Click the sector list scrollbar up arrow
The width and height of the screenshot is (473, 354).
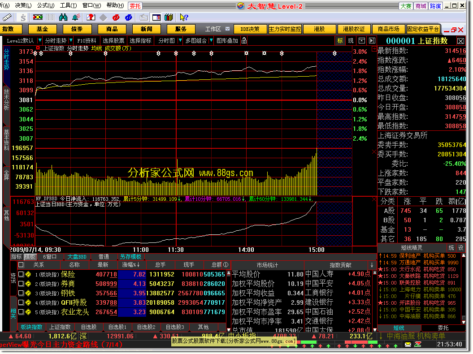click(x=229, y=273)
